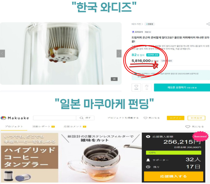
Task: Click the heart 気になる in the Makuake header
Action: [151, 118]
